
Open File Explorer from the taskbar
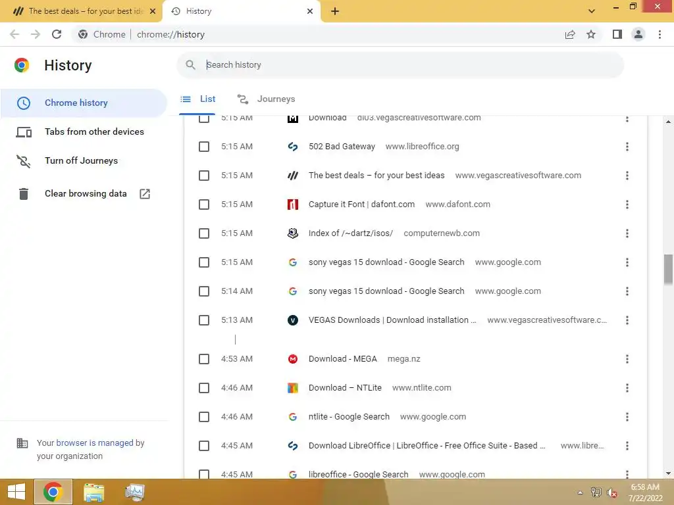[93, 492]
